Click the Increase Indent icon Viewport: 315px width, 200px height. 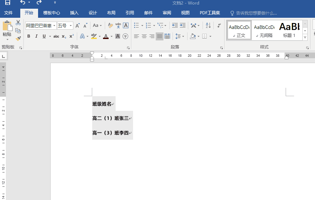[183, 25]
